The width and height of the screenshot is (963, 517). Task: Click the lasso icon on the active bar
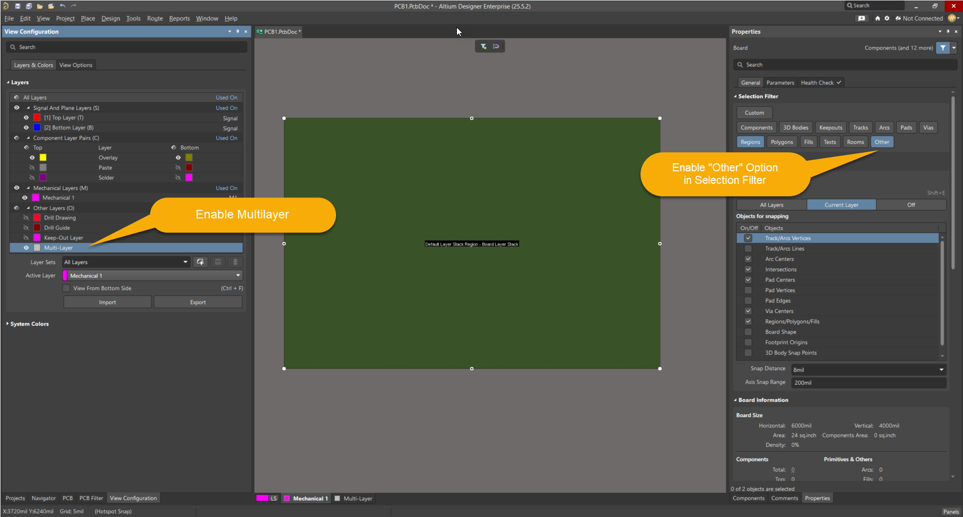coord(496,47)
